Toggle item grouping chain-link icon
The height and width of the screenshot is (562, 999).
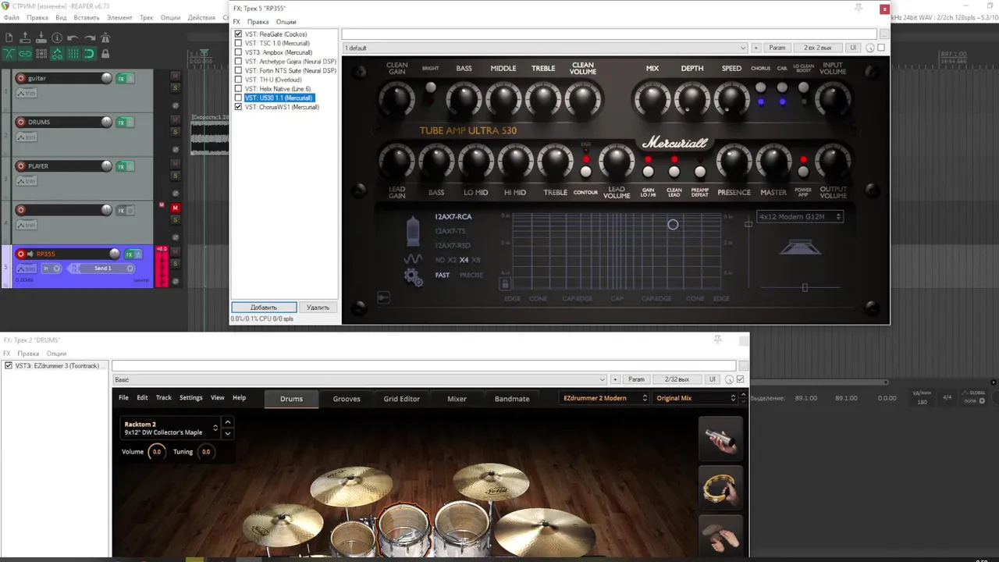[25, 54]
